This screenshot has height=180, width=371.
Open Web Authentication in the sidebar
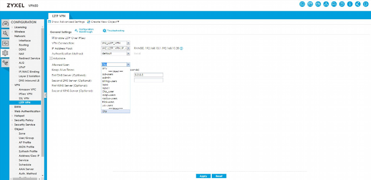pyautogui.click(x=27, y=111)
